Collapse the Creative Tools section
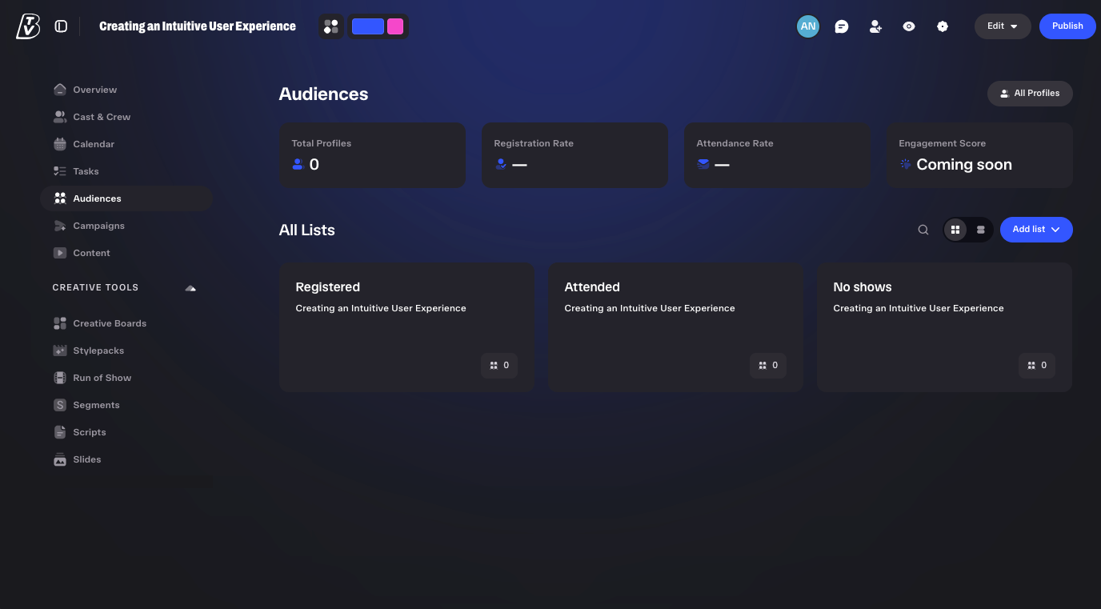This screenshot has width=1101, height=609. pyautogui.click(x=190, y=287)
